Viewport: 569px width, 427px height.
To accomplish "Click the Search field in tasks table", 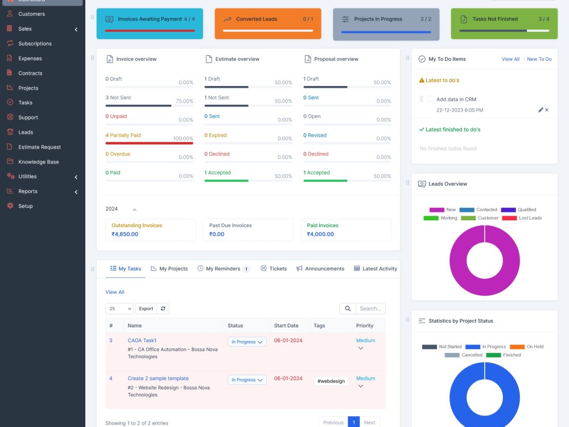I will 370,309.
